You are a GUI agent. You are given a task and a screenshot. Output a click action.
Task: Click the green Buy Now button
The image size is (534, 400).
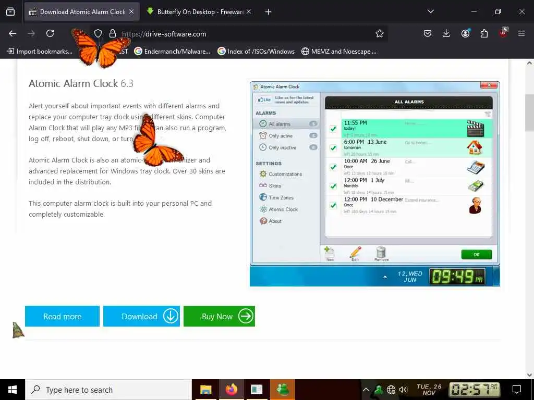219,316
